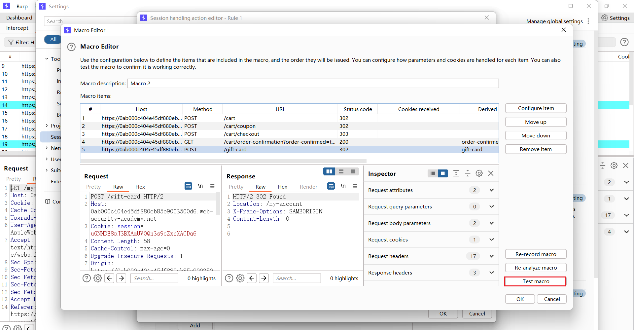This screenshot has height=330, width=634.
Task: Expand all Inspector sections icon
Action: pyautogui.click(x=456, y=173)
